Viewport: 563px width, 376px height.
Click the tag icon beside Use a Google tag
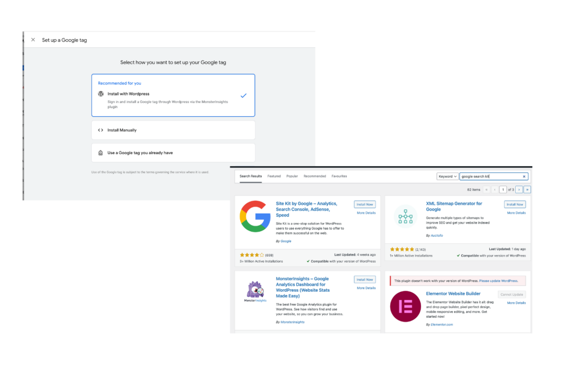coord(101,153)
